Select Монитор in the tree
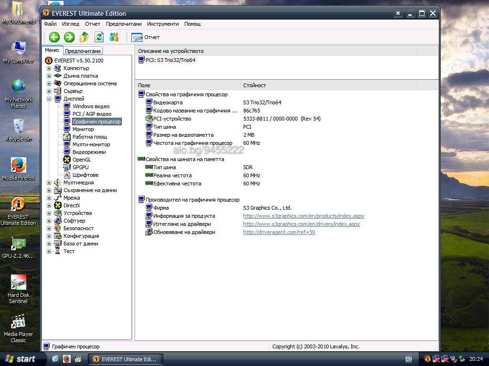489x366 pixels. [83, 129]
